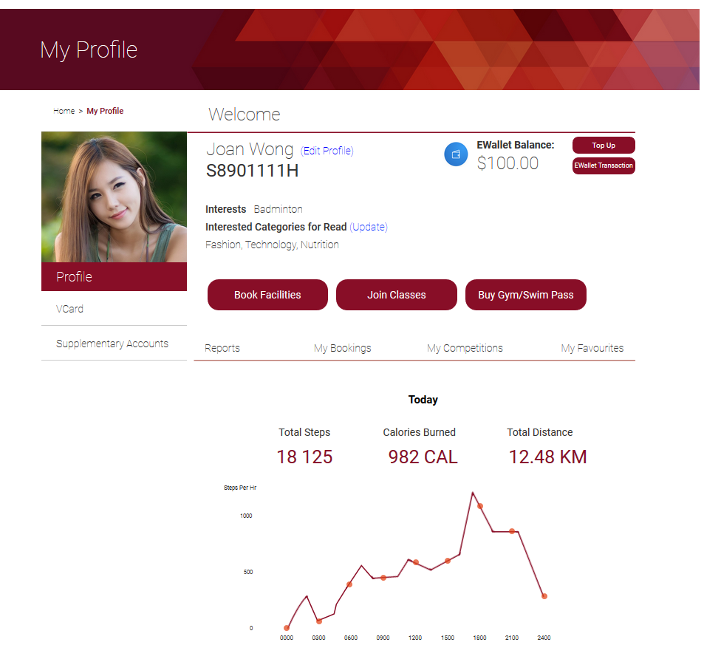Click the 1200 data point on steps chart

[x=416, y=562]
